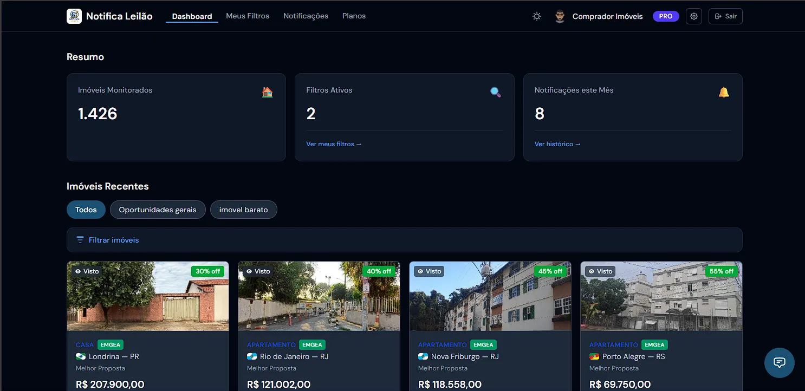Screen dimensions: 805x391
Task: Click the price R$ 69.750,00
Action: pos(620,385)
